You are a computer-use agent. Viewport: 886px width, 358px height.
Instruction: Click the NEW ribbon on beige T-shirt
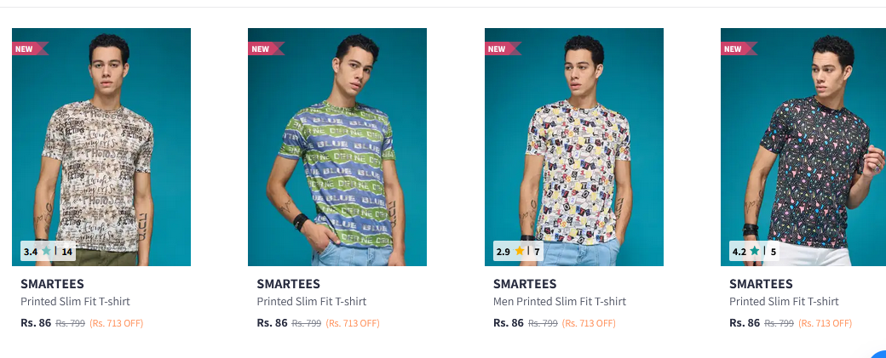pyautogui.click(x=27, y=48)
